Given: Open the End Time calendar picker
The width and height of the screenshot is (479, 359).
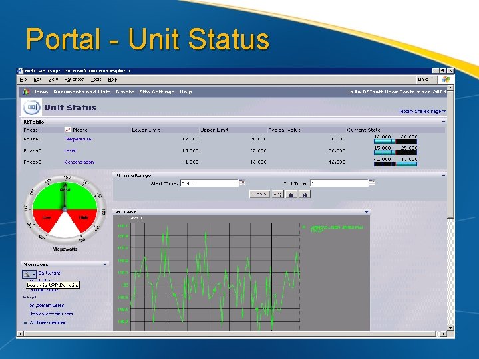Looking at the screenshot, I should [371, 183].
